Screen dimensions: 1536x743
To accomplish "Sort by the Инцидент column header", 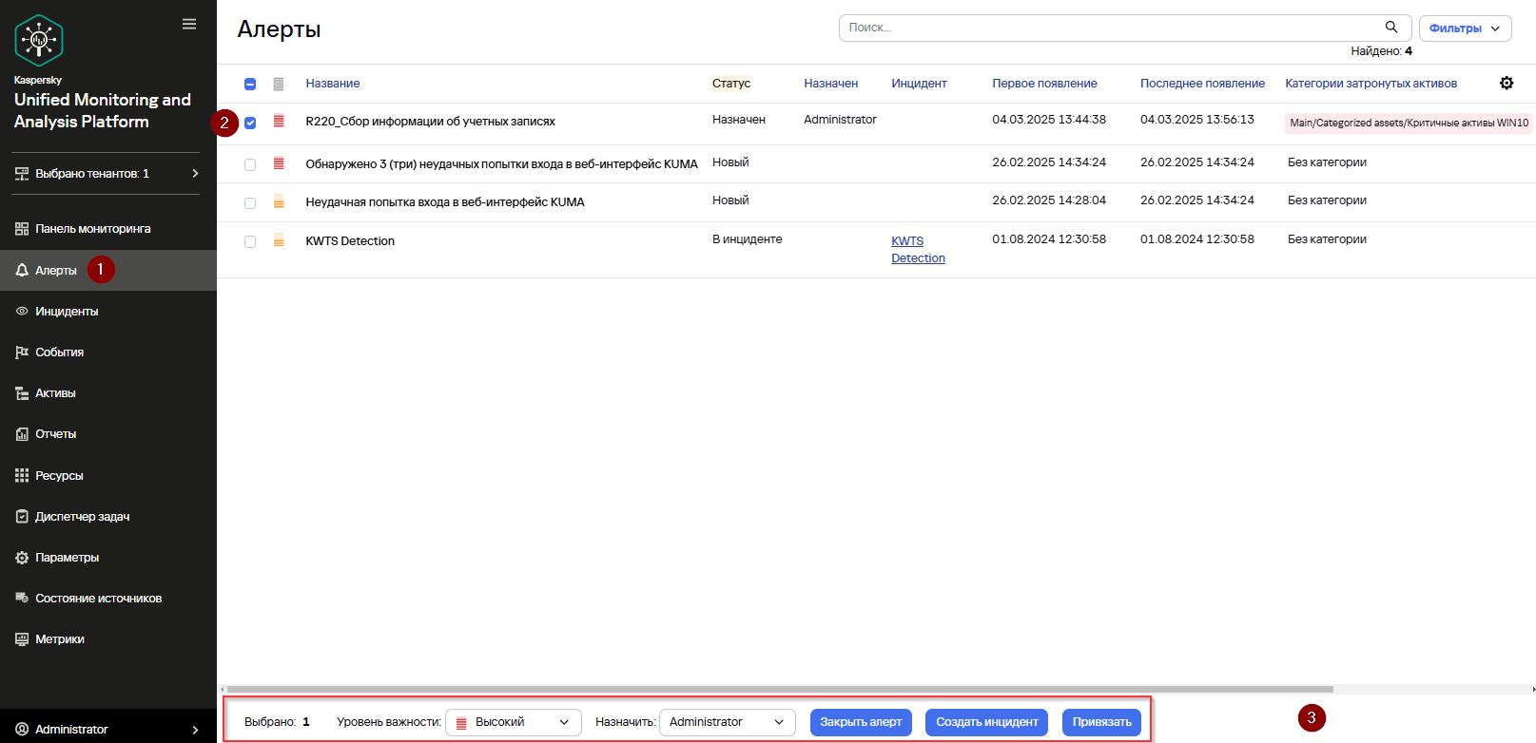I will tap(919, 84).
